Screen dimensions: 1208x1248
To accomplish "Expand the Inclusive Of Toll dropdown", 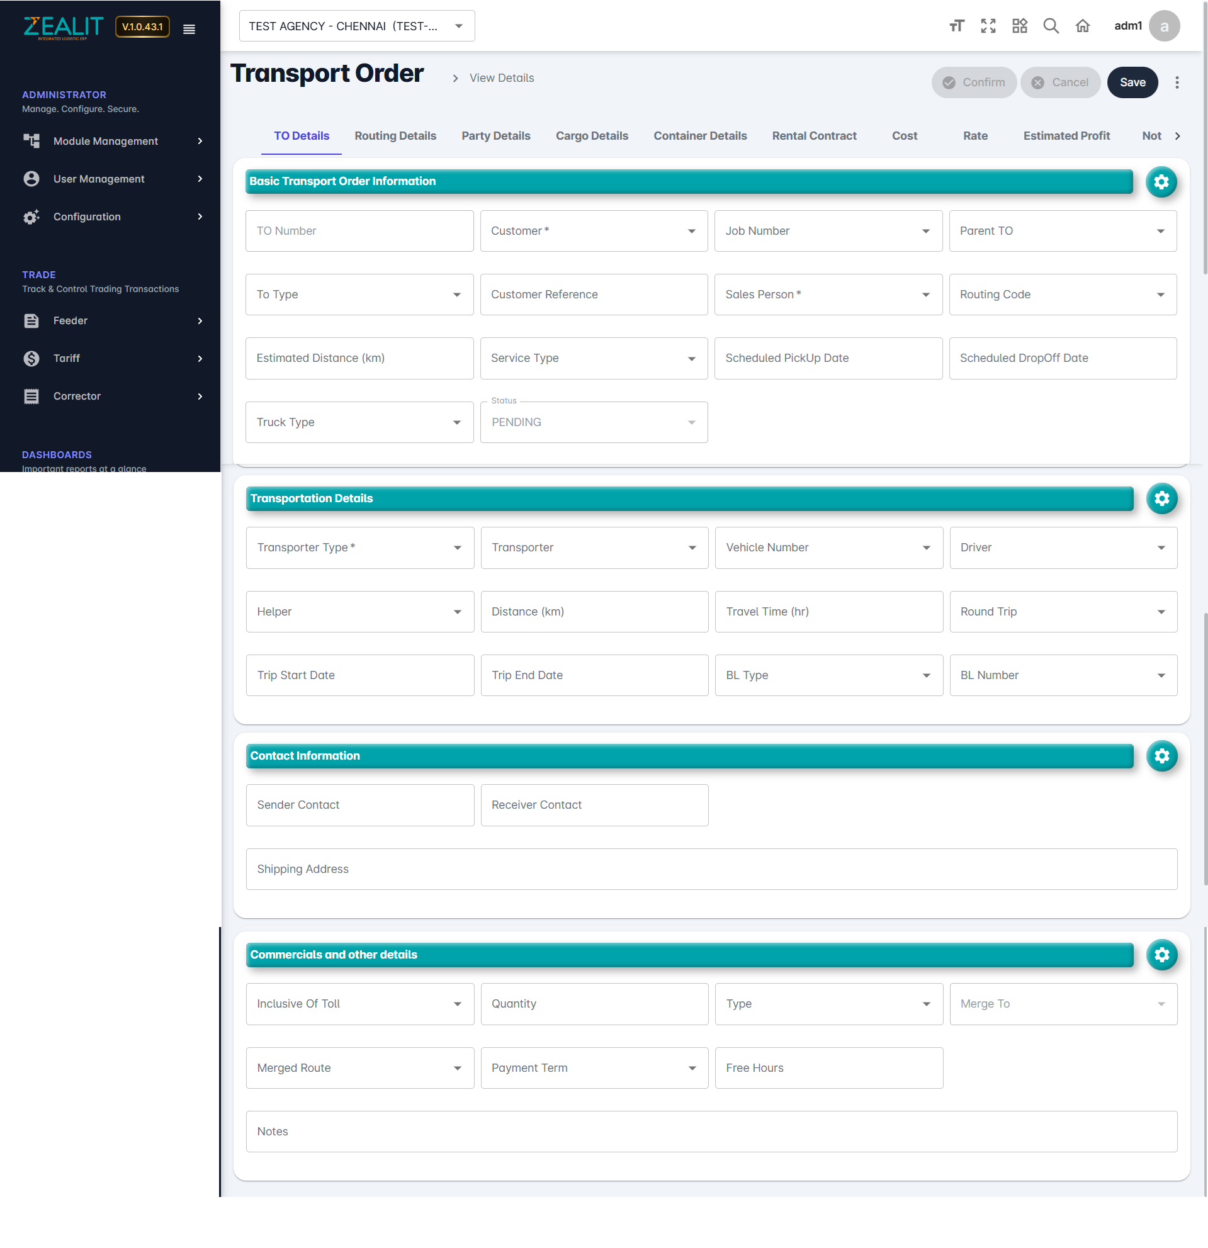I will (359, 1004).
